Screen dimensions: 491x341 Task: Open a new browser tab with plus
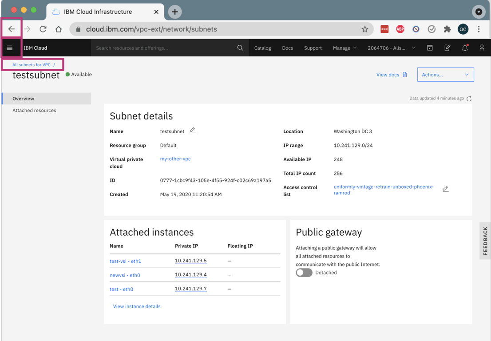coord(175,12)
